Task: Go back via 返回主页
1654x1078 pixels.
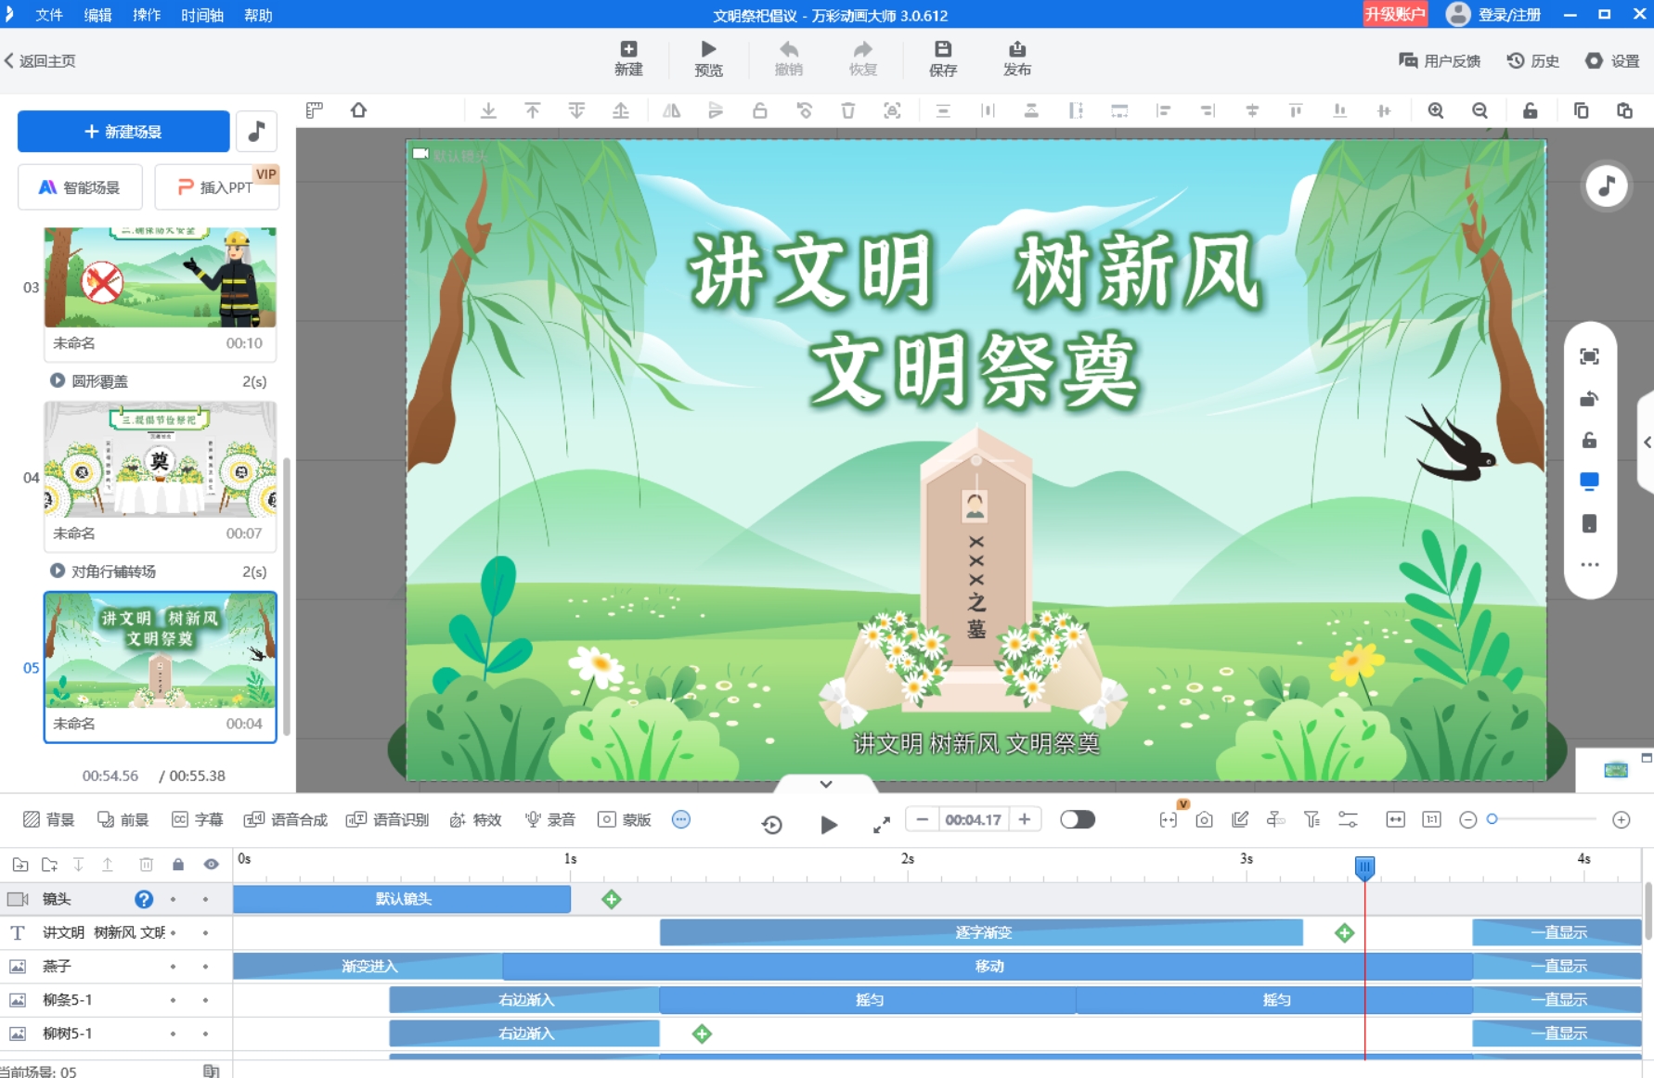Action: click(x=41, y=60)
